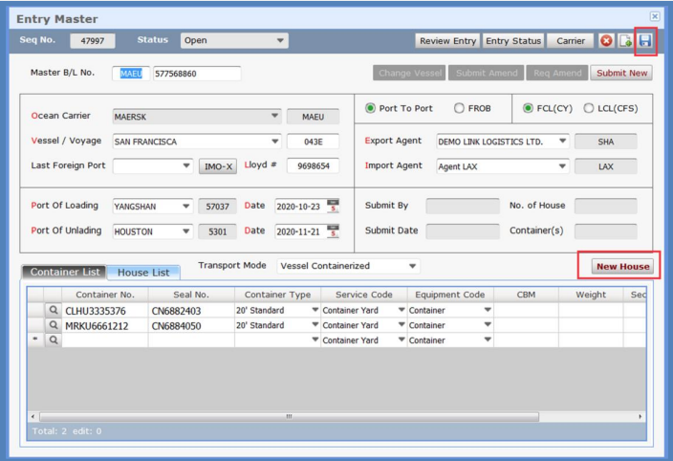Image resolution: width=673 pixels, height=461 pixels.
Task: Click the magnifier icon for container CLHU3335376
Action: click(54, 311)
